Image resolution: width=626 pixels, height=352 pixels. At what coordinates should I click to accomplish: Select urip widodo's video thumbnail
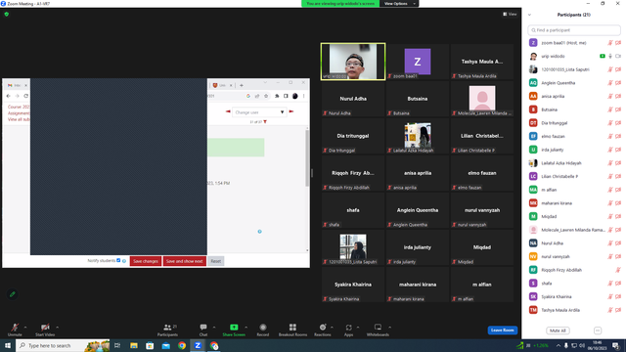click(x=353, y=62)
